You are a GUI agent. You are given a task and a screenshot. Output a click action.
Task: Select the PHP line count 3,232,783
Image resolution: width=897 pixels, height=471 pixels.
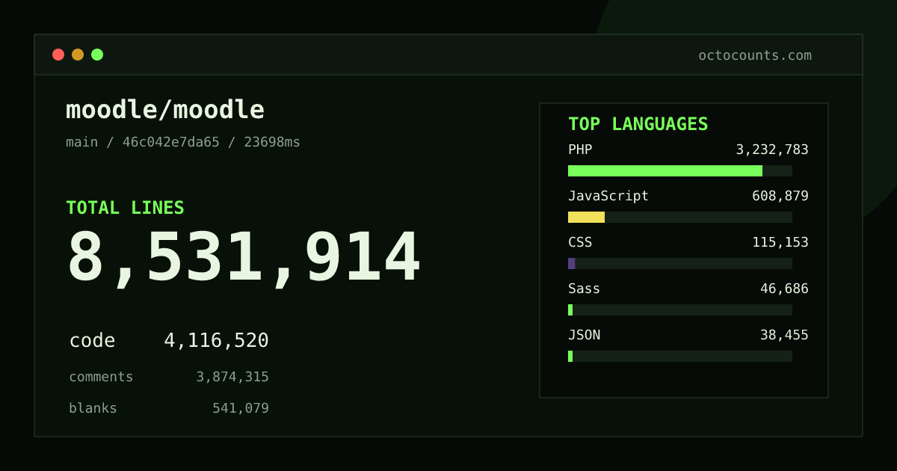click(x=772, y=150)
